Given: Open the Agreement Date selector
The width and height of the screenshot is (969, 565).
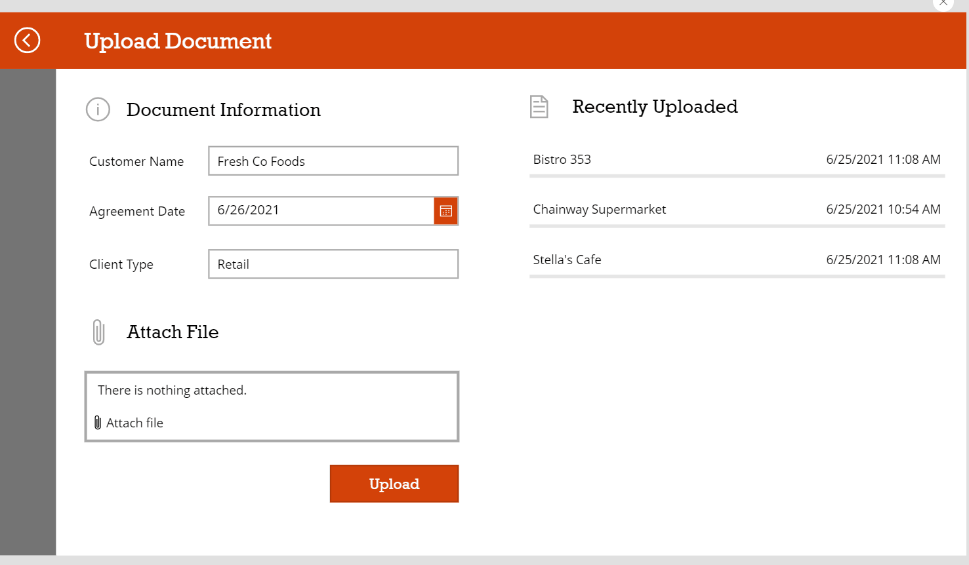Looking at the screenshot, I should pyautogui.click(x=321, y=210).
